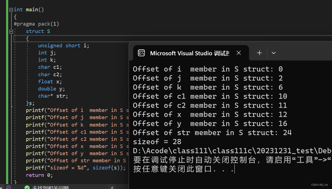332x189 pixels.
Task: Click the 'return 0;' statement
Action: [39, 175]
